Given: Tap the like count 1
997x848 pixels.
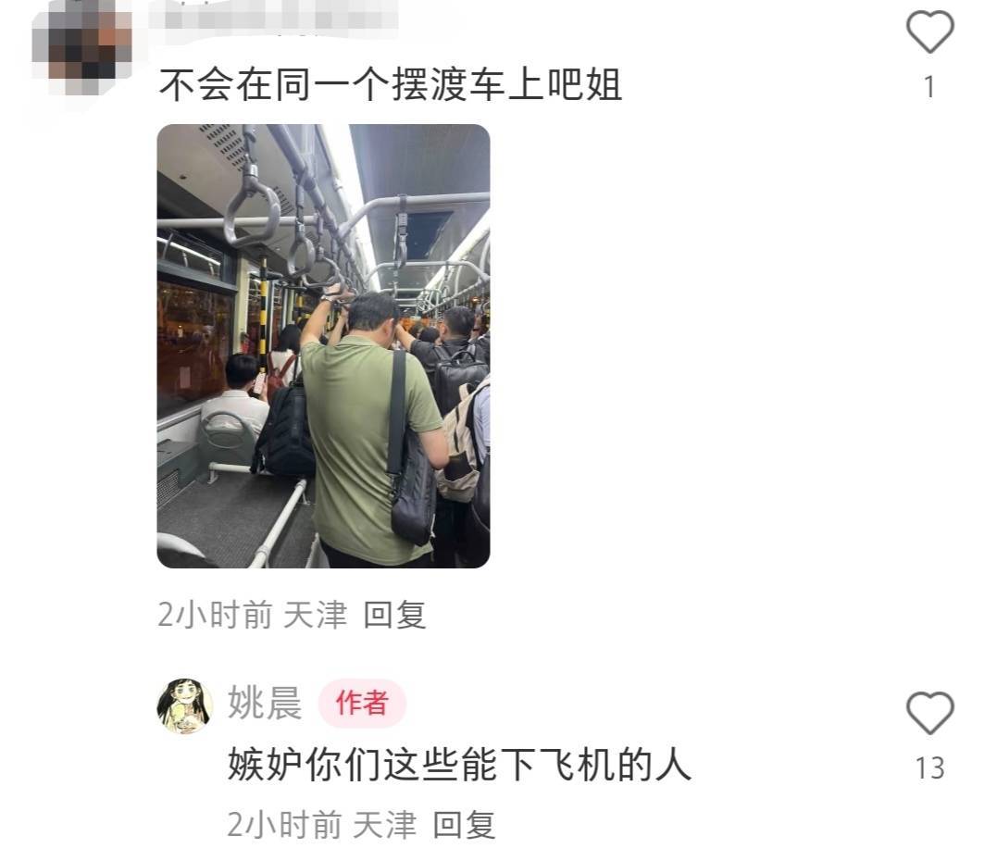Looking at the screenshot, I should pos(929,87).
